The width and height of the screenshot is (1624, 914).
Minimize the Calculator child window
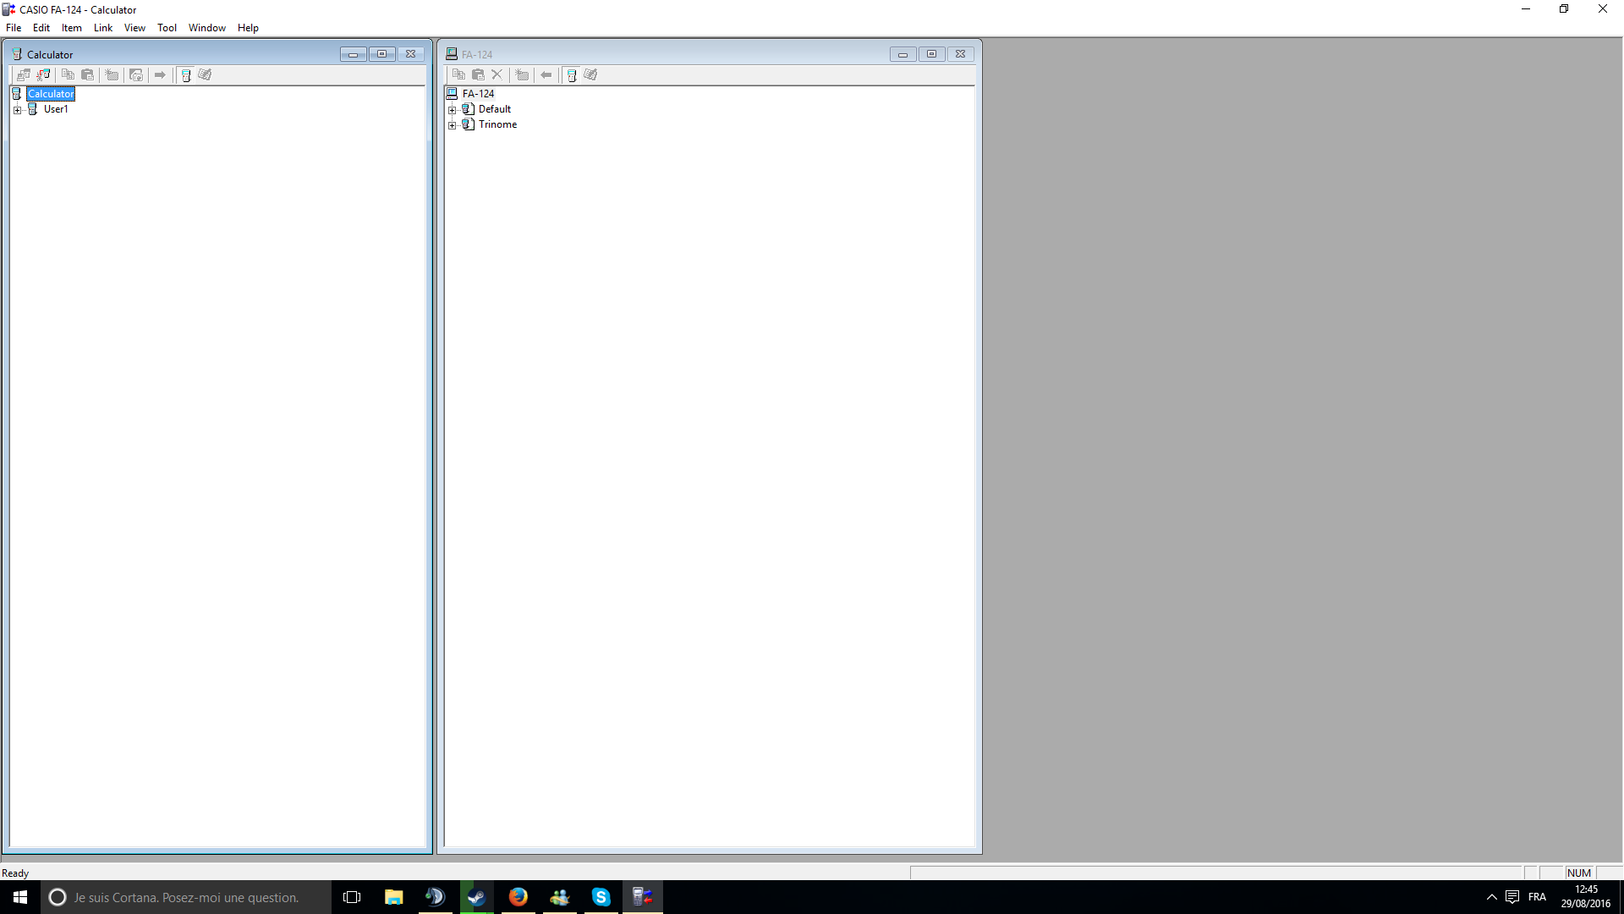point(354,54)
